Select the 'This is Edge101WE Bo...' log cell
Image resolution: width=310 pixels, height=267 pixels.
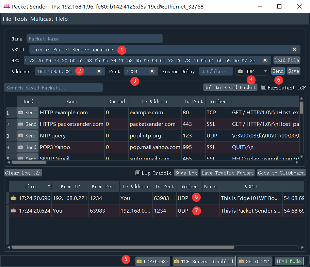point(251,198)
